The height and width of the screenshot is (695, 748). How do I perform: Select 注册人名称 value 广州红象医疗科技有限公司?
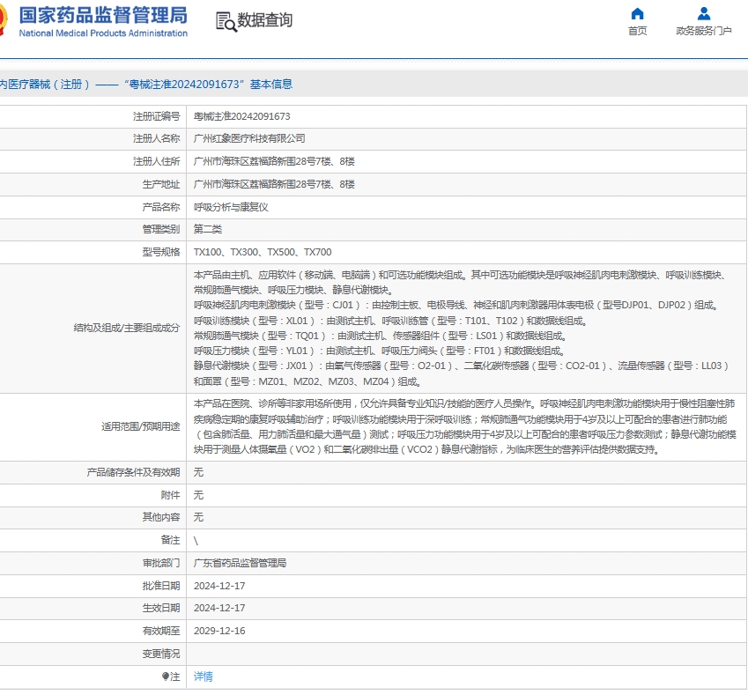coord(249,139)
